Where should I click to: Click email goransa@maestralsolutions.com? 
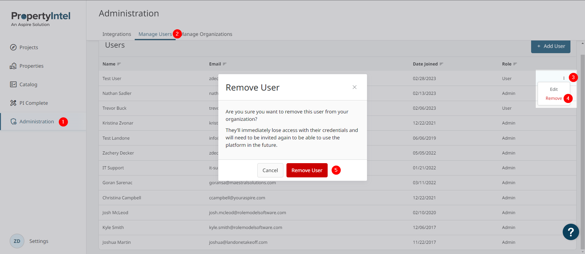click(242, 183)
